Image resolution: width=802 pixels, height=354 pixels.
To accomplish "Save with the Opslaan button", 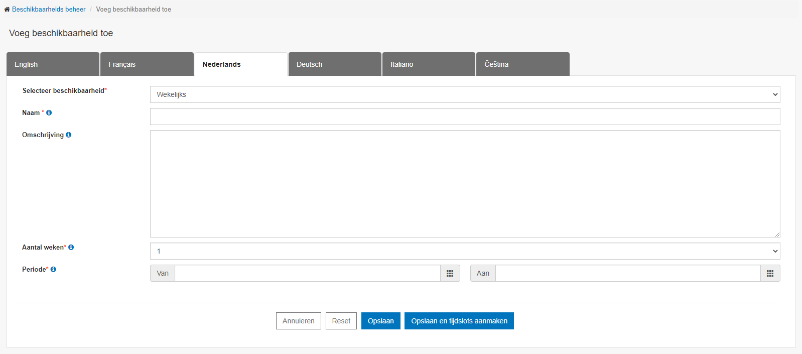I will [380, 321].
